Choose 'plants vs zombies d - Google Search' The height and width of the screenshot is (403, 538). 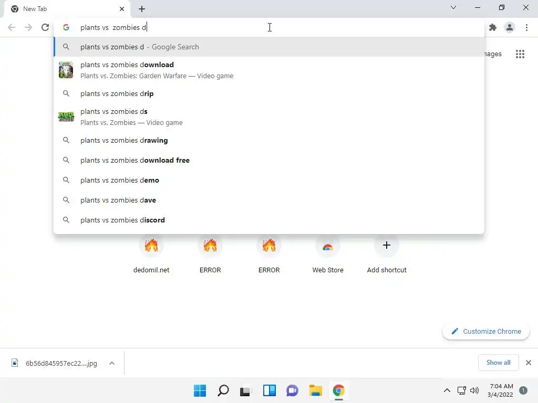point(269,47)
